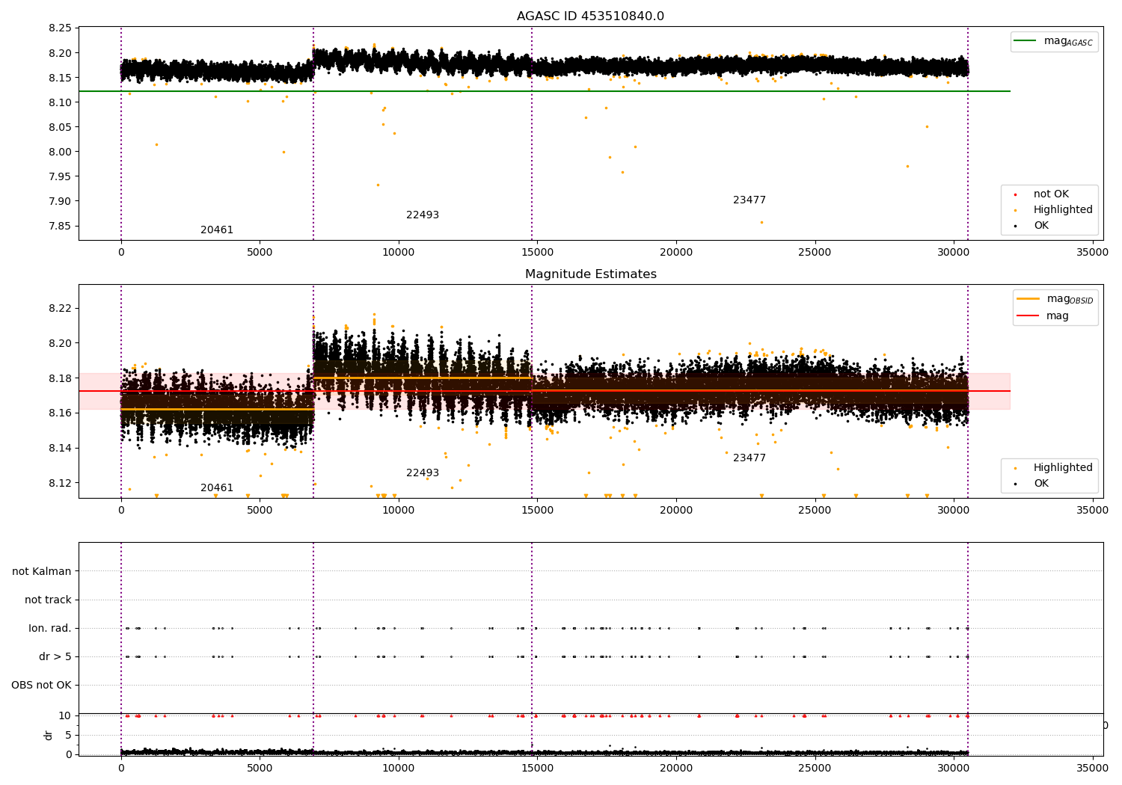Image resolution: width=1122 pixels, height=785 pixels.
Task: Click the 'not Kalman' row label
Action: (x=42, y=571)
